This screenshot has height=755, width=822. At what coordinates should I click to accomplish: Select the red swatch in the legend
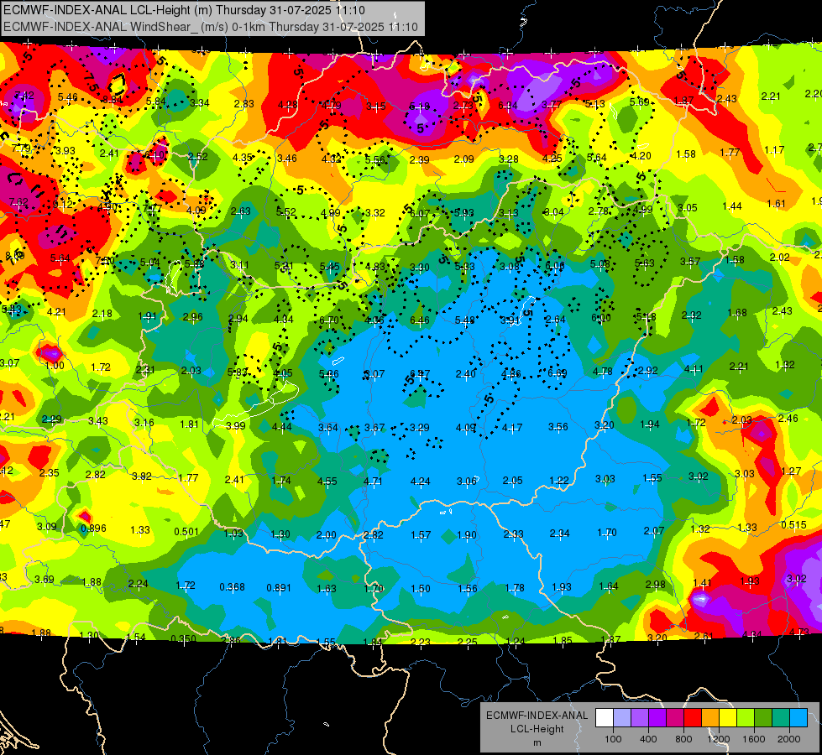693,718
